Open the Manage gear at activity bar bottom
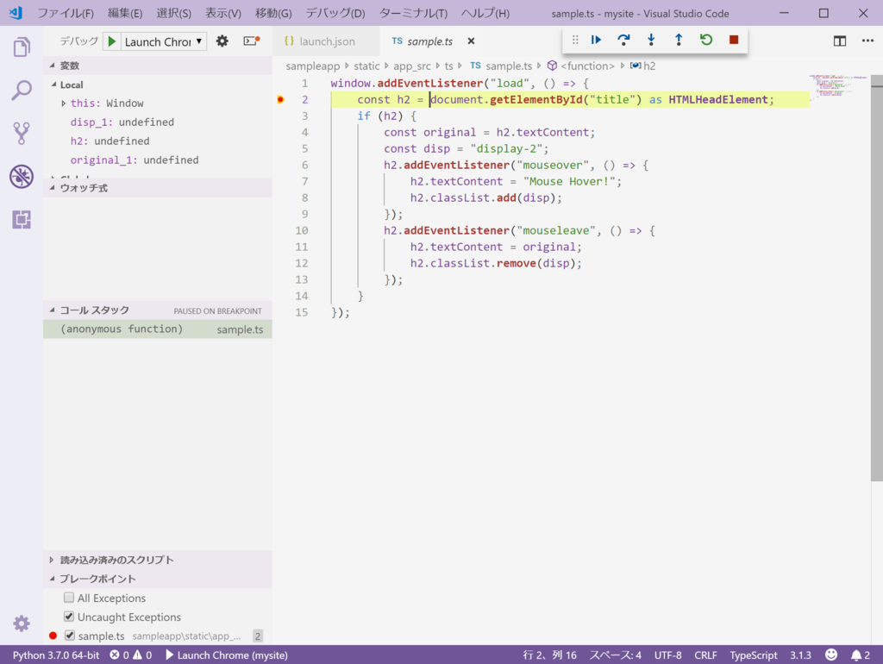Viewport: 883px width, 664px height. pos(22,623)
